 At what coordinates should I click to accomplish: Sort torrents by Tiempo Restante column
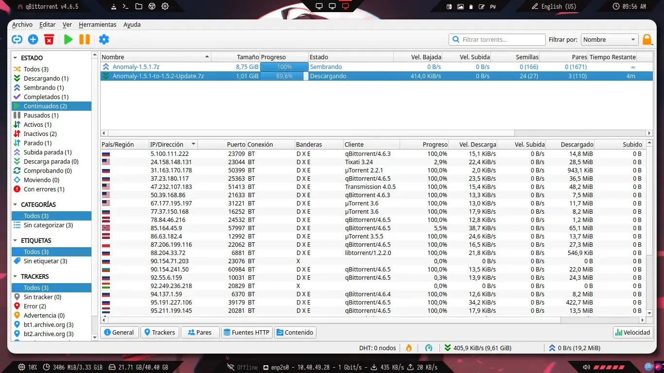point(612,57)
